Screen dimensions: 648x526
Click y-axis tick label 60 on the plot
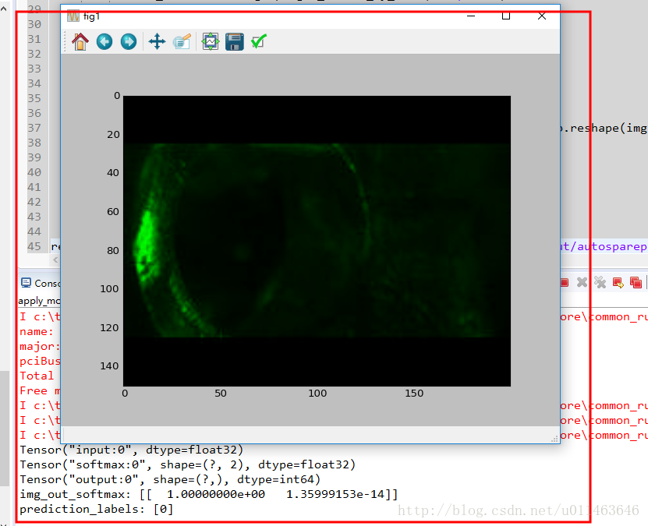(x=113, y=212)
